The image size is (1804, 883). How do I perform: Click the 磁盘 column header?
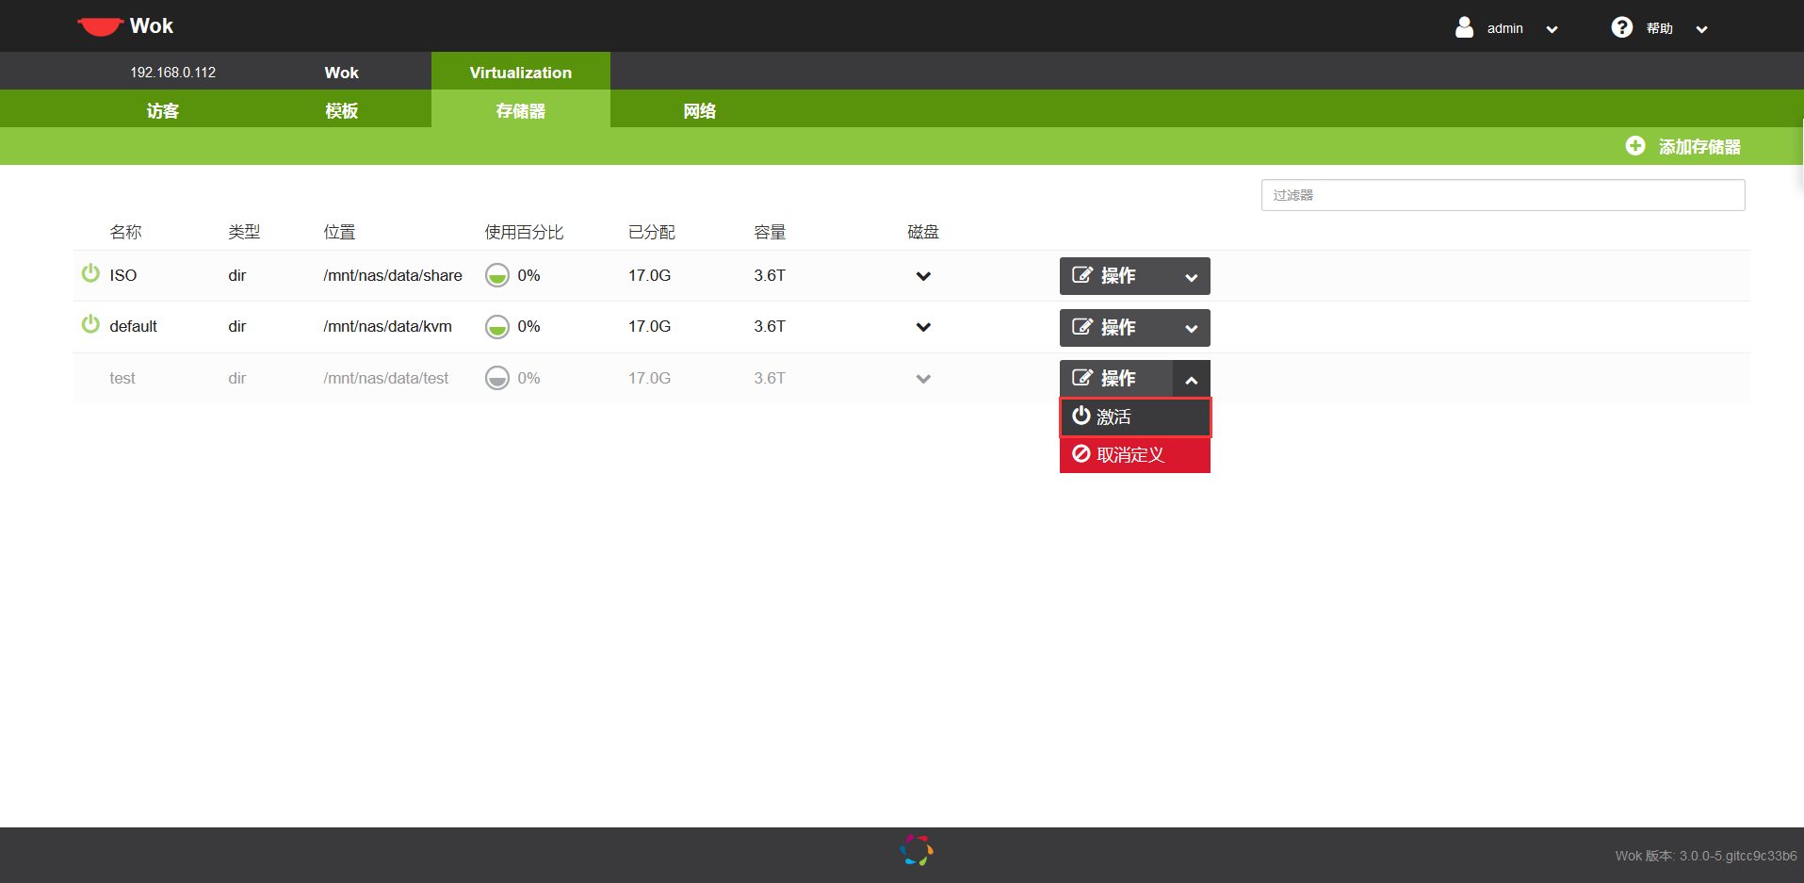pyautogui.click(x=923, y=232)
